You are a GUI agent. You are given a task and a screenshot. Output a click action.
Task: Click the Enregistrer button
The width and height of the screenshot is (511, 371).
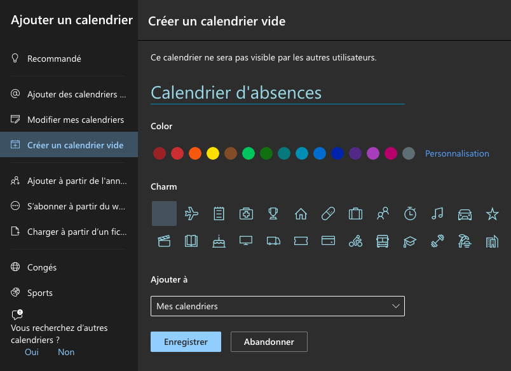[186, 342]
